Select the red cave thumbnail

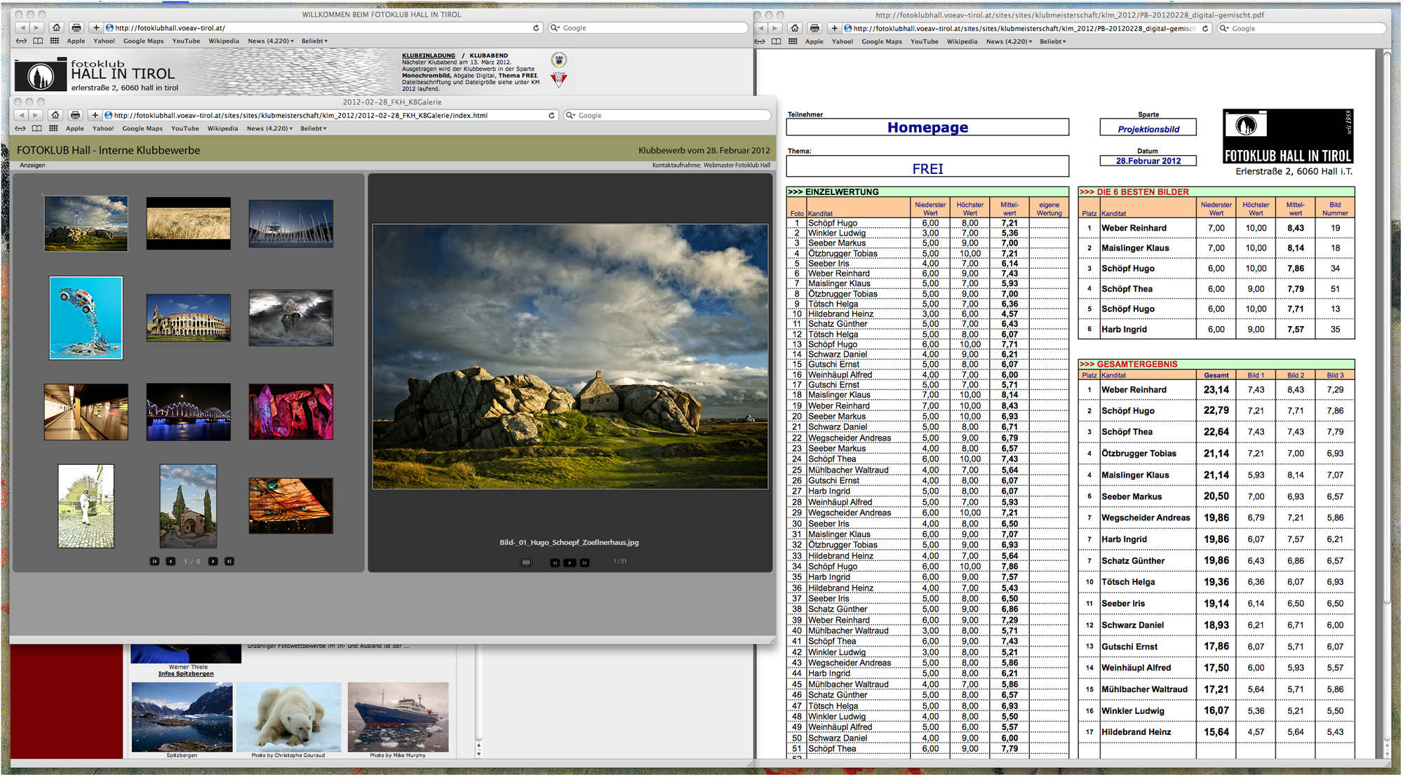(290, 412)
